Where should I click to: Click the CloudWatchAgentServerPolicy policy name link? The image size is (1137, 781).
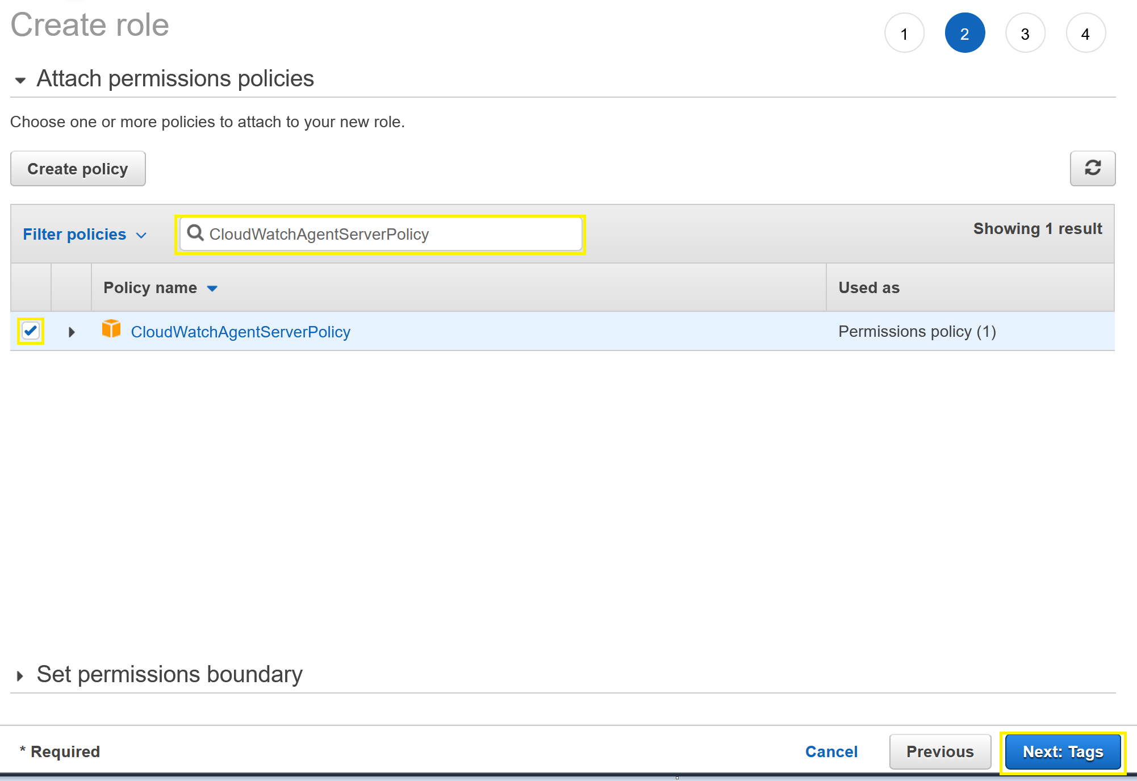[242, 331]
